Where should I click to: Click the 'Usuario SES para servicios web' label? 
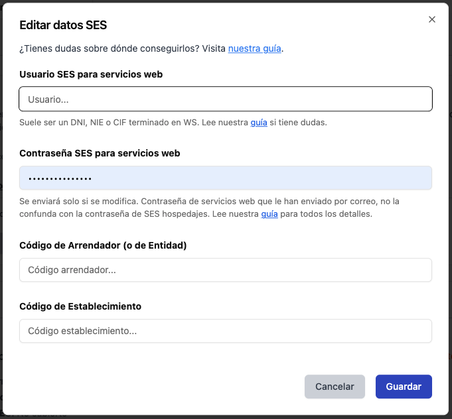[91, 74]
